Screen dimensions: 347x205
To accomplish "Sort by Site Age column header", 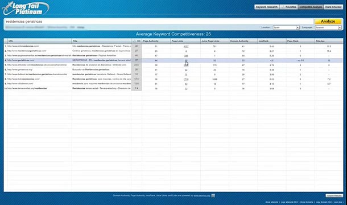I will pyautogui.click(x=329, y=41).
